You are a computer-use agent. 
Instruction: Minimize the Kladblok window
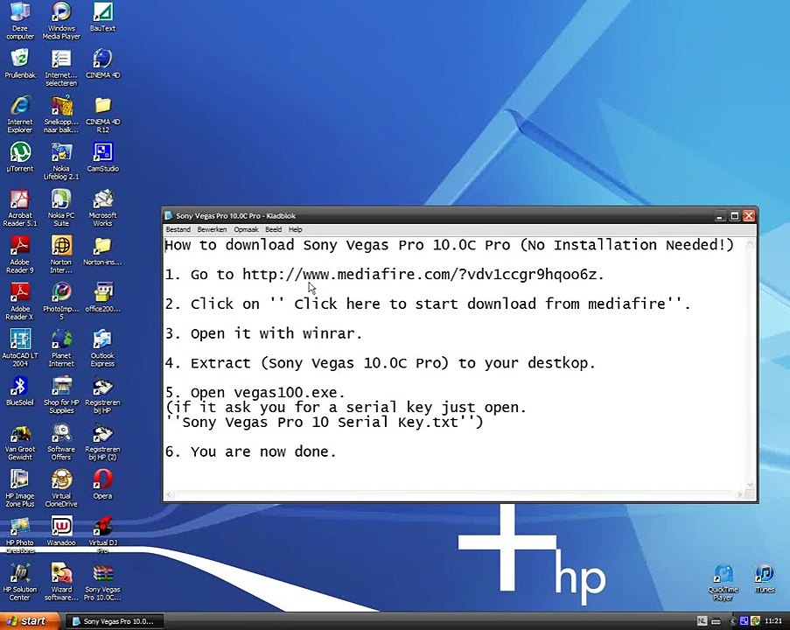coord(720,216)
